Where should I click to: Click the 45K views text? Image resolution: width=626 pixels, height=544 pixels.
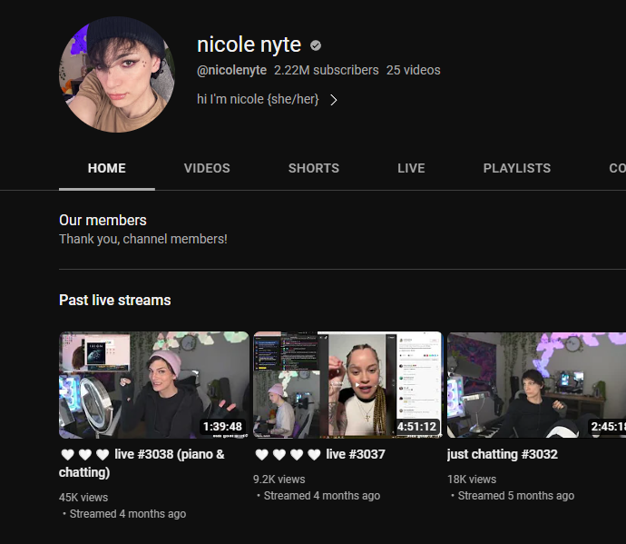point(83,498)
